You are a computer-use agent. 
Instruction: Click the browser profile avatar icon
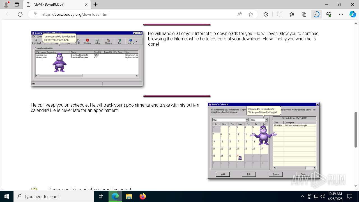(6, 4)
